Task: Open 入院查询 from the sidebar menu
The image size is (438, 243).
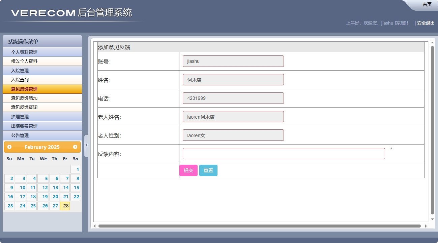Action: (x=42, y=80)
